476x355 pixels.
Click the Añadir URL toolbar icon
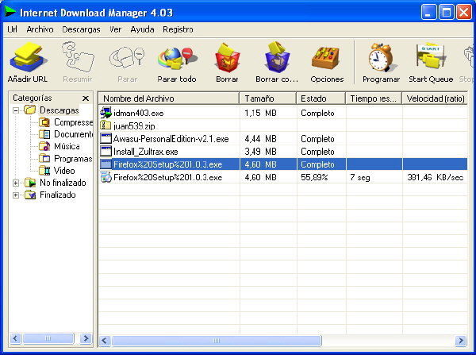pos(28,58)
